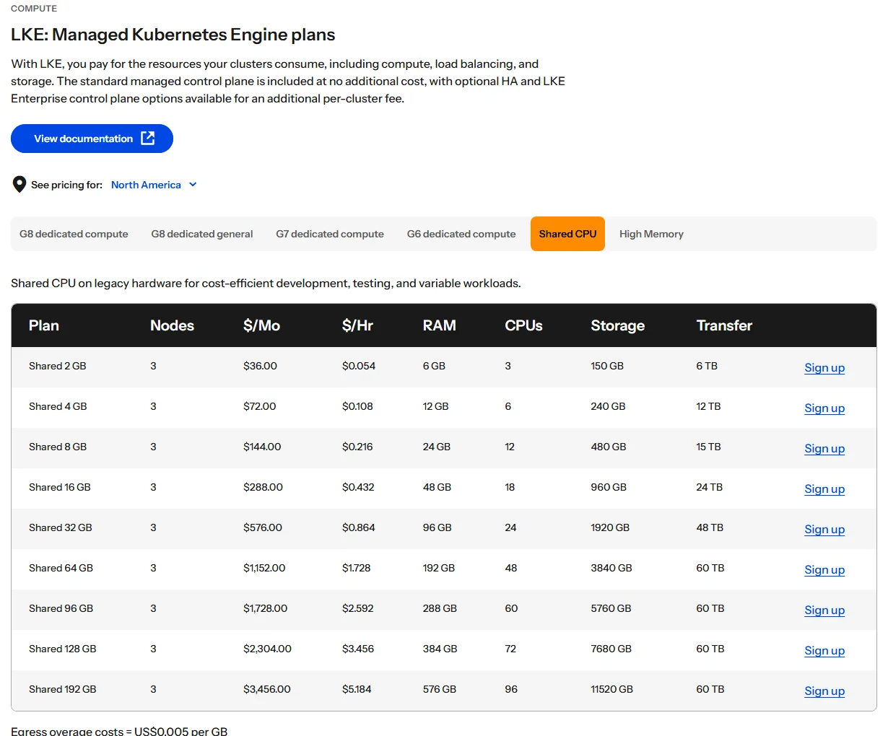Switch to G6 dedicated compute tab

(x=461, y=234)
